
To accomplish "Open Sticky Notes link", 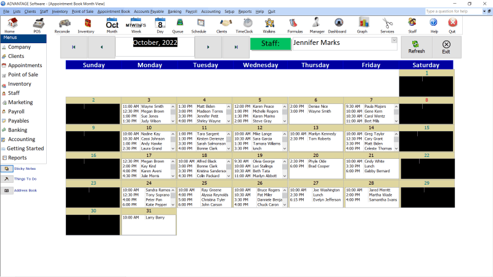I will (25, 168).
